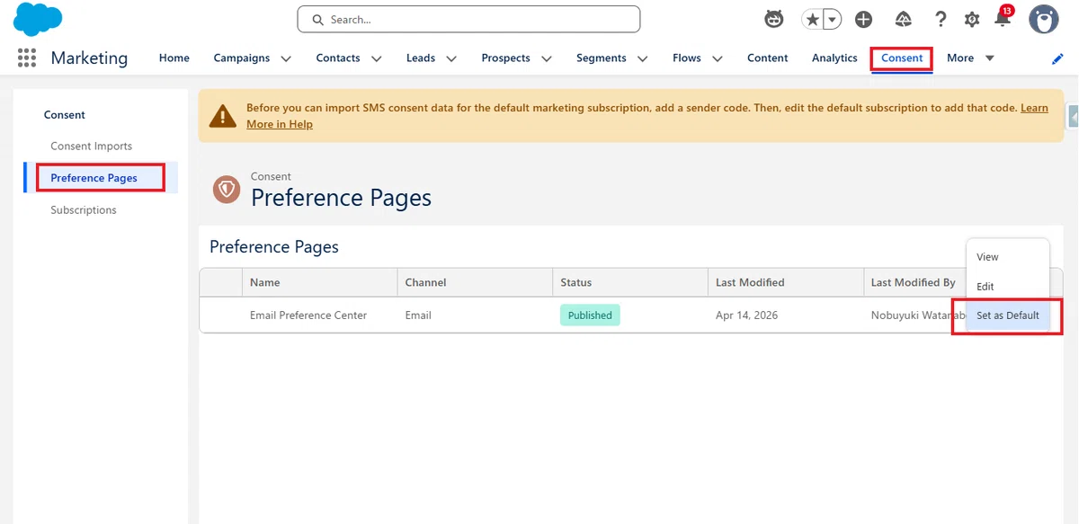Screen dimensions: 1079x524
Task: Open the Leads tab
Action: [x=421, y=58]
